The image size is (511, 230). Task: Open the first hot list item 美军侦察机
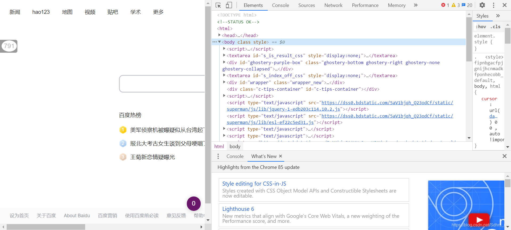click(x=167, y=130)
